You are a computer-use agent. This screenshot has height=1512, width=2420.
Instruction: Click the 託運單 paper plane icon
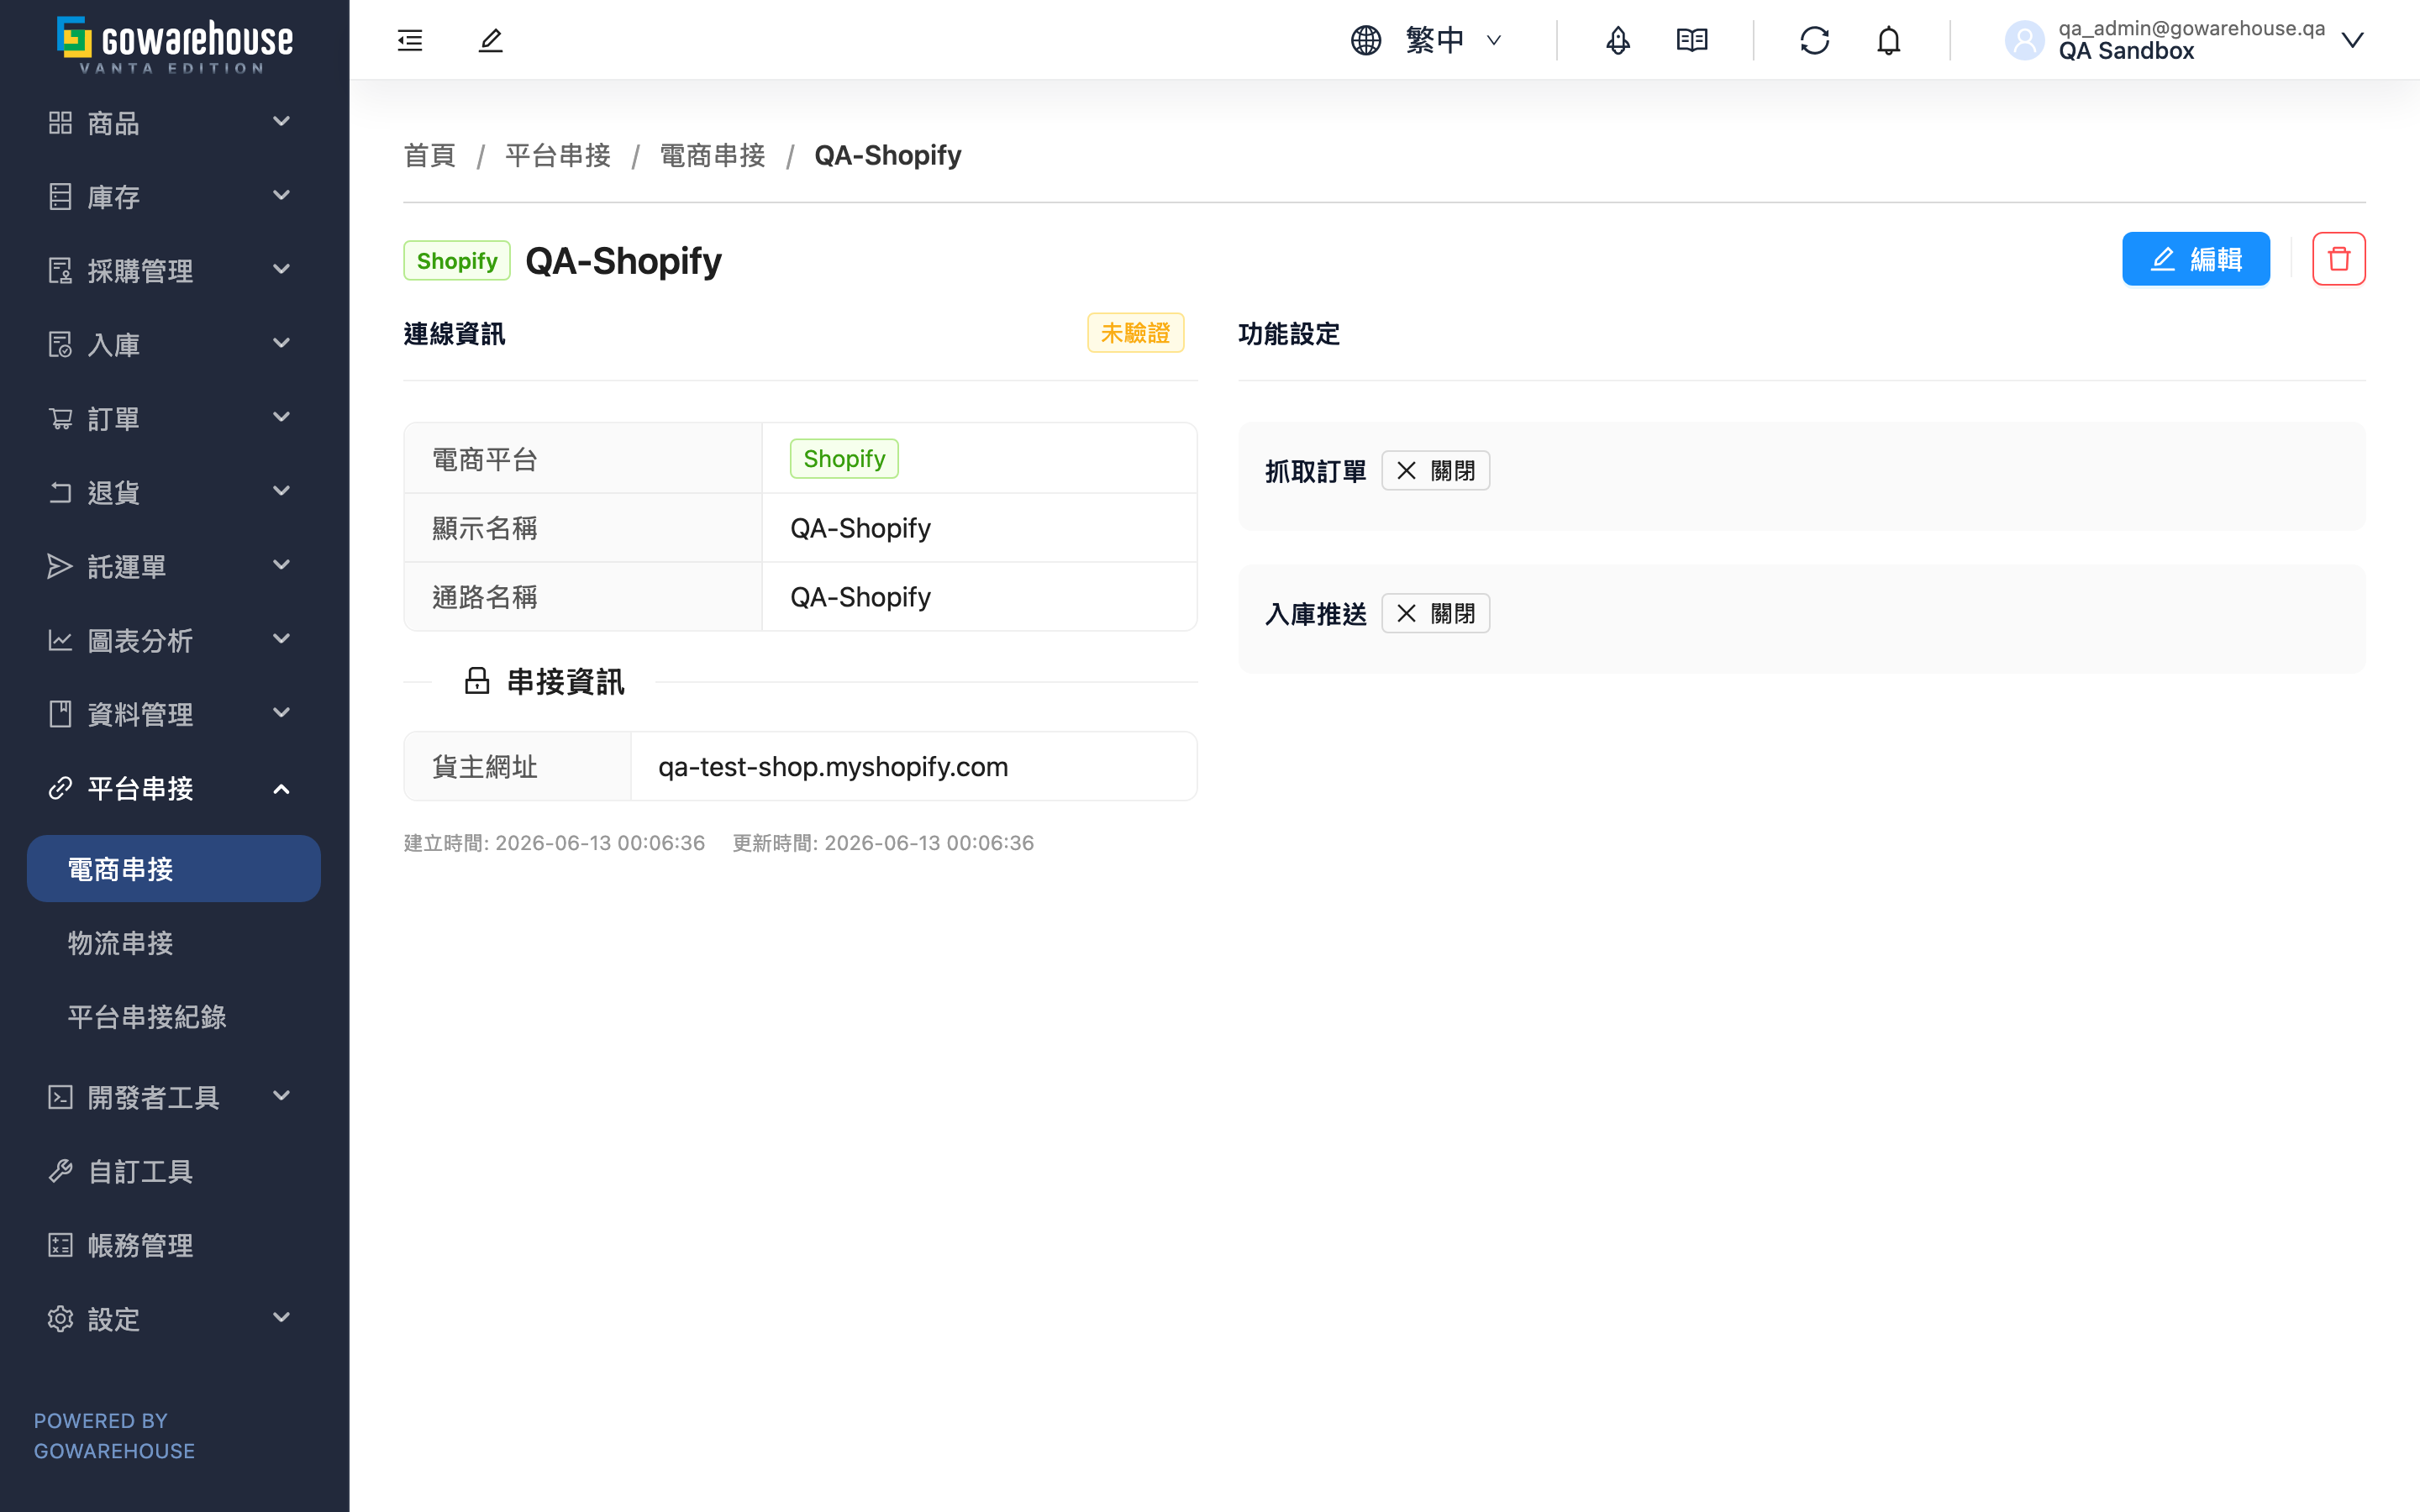(x=60, y=566)
